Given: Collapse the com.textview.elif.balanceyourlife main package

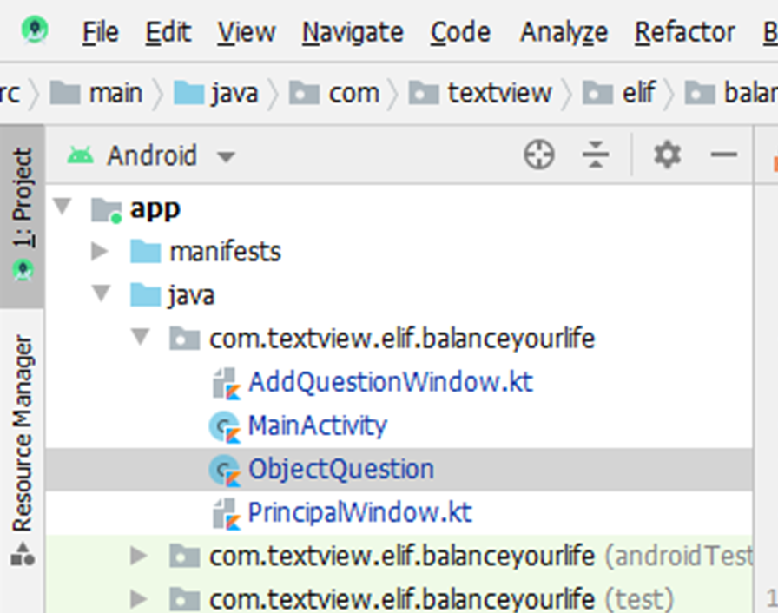Looking at the screenshot, I should [x=141, y=337].
